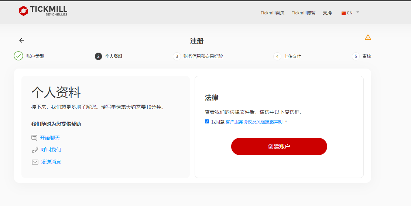Click the 呼叫我们 link
The image size is (411, 206).
click(51, 150)
